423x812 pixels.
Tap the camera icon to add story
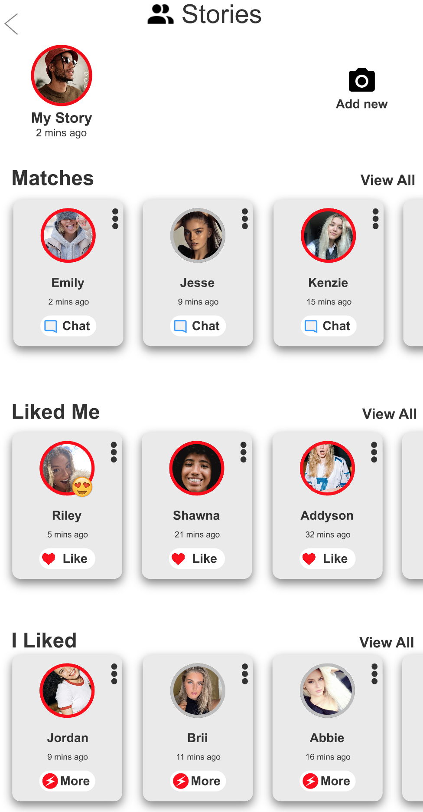pos(361,80)
